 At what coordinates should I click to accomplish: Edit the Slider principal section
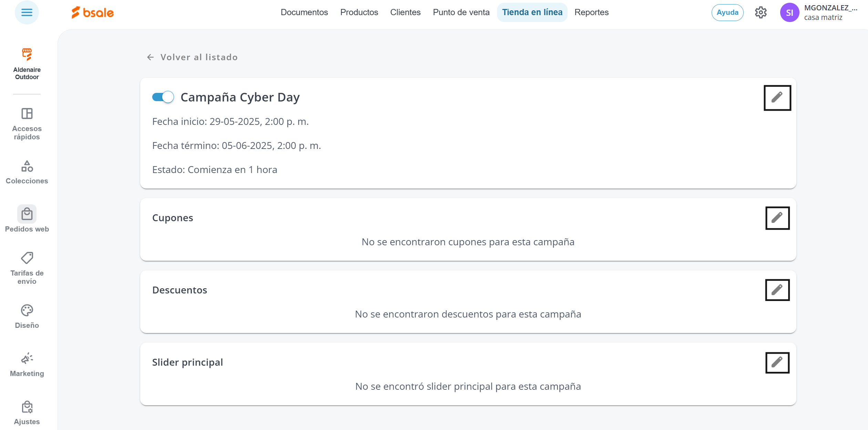(x=777, y=363)
